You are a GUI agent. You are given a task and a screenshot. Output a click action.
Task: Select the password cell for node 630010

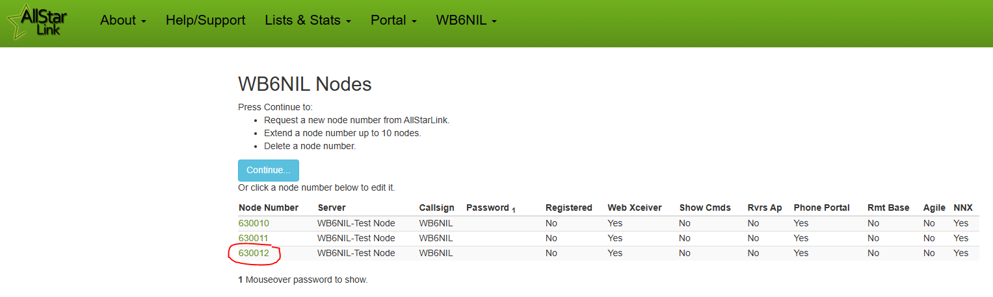(x=503, y=223)
